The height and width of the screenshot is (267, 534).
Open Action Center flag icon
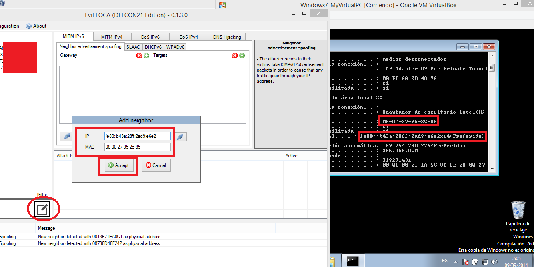coord(466,262)
